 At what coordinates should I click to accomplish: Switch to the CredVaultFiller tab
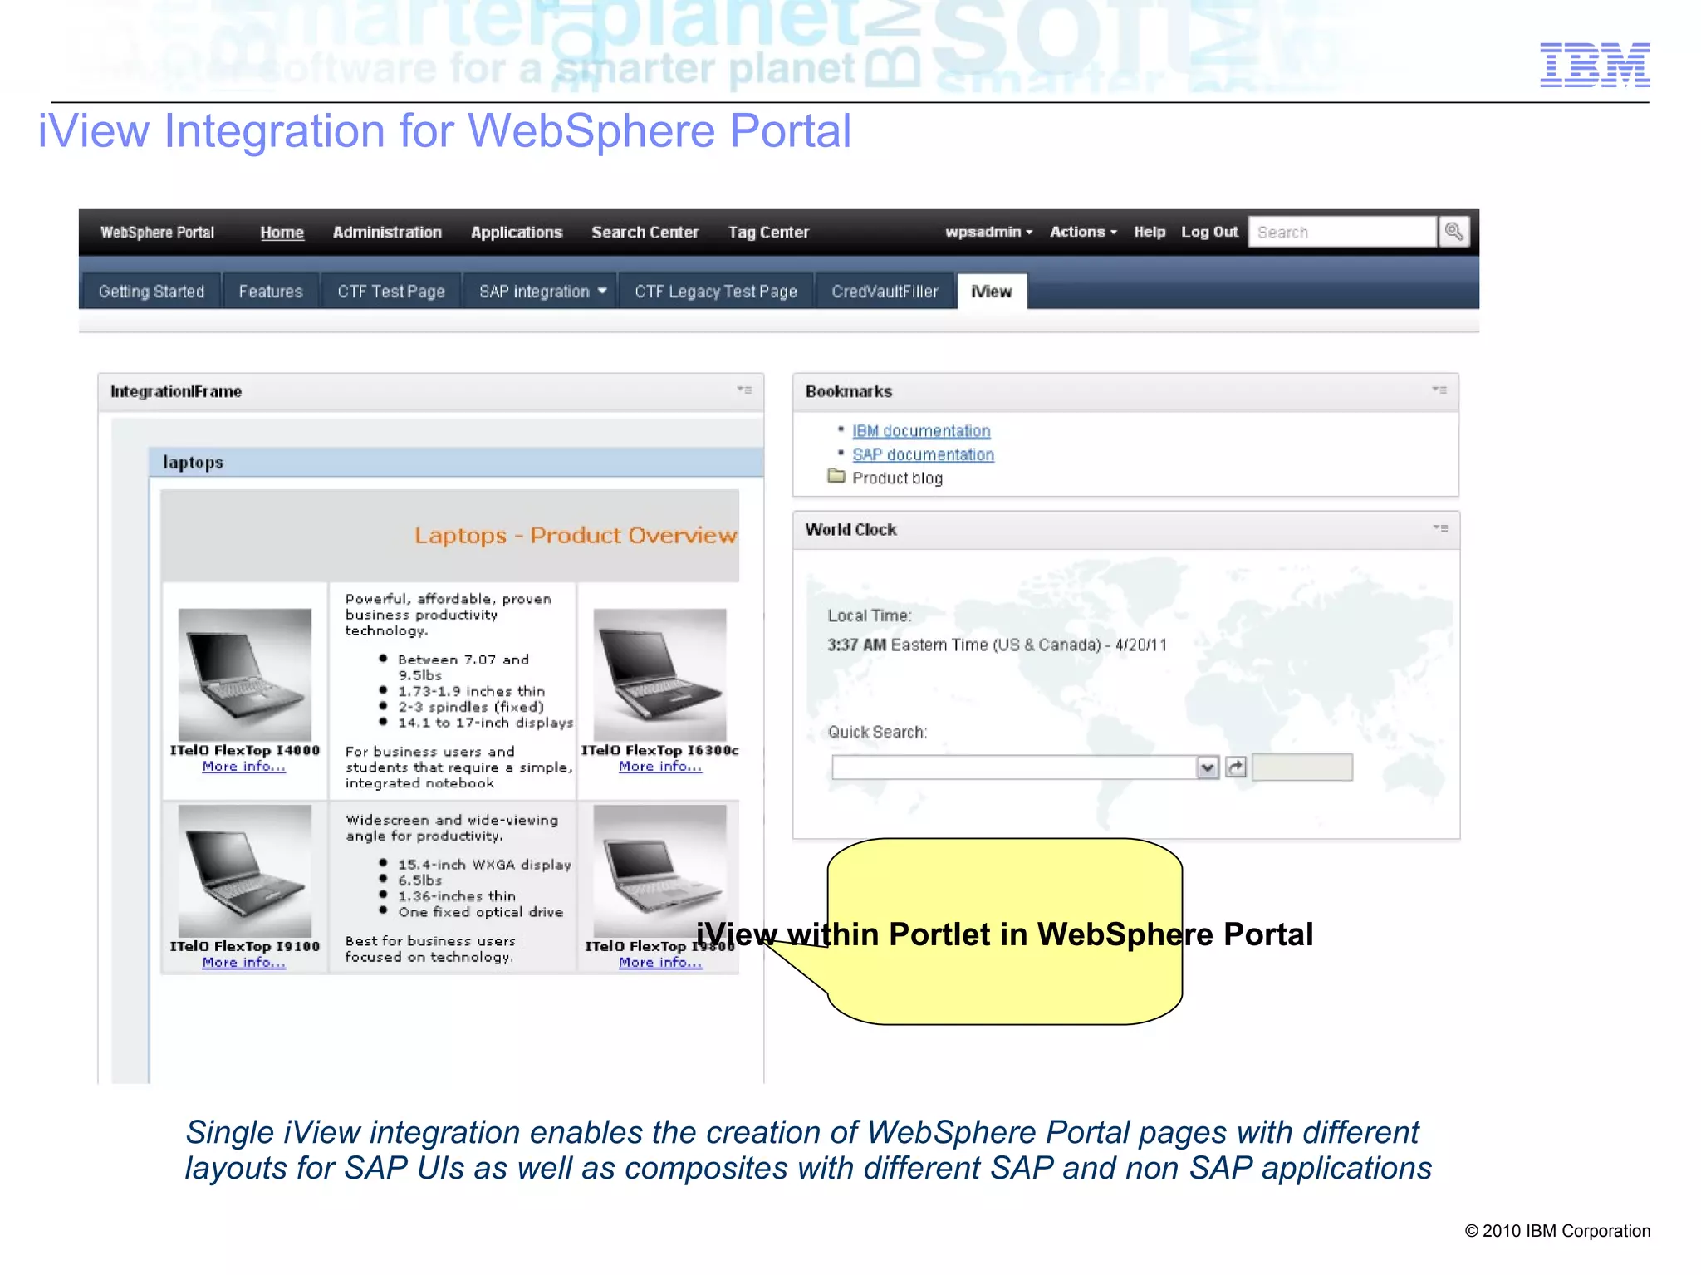[885, 292]
